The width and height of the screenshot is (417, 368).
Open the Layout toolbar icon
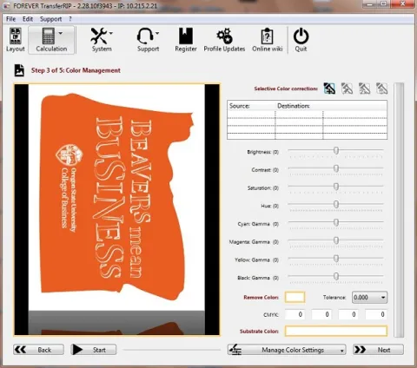16,40
